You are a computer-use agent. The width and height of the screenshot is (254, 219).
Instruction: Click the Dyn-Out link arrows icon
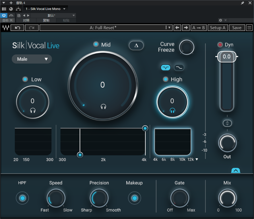[227, 123]
